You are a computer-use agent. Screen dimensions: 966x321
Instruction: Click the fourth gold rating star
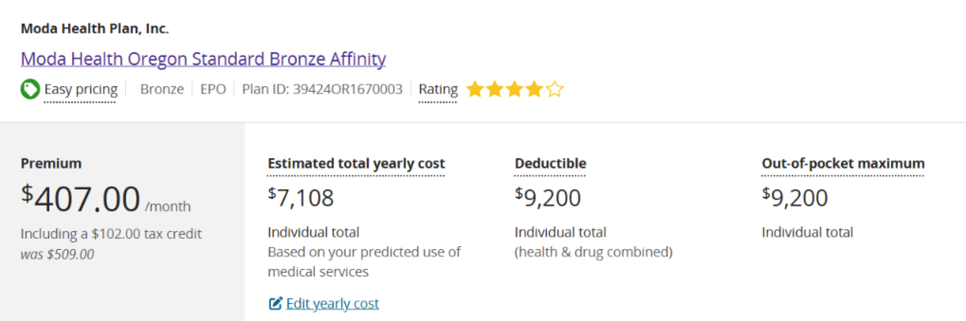(x=534, y=89)
